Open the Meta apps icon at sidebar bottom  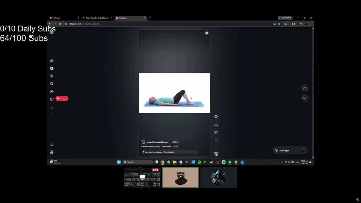(52, 152)
